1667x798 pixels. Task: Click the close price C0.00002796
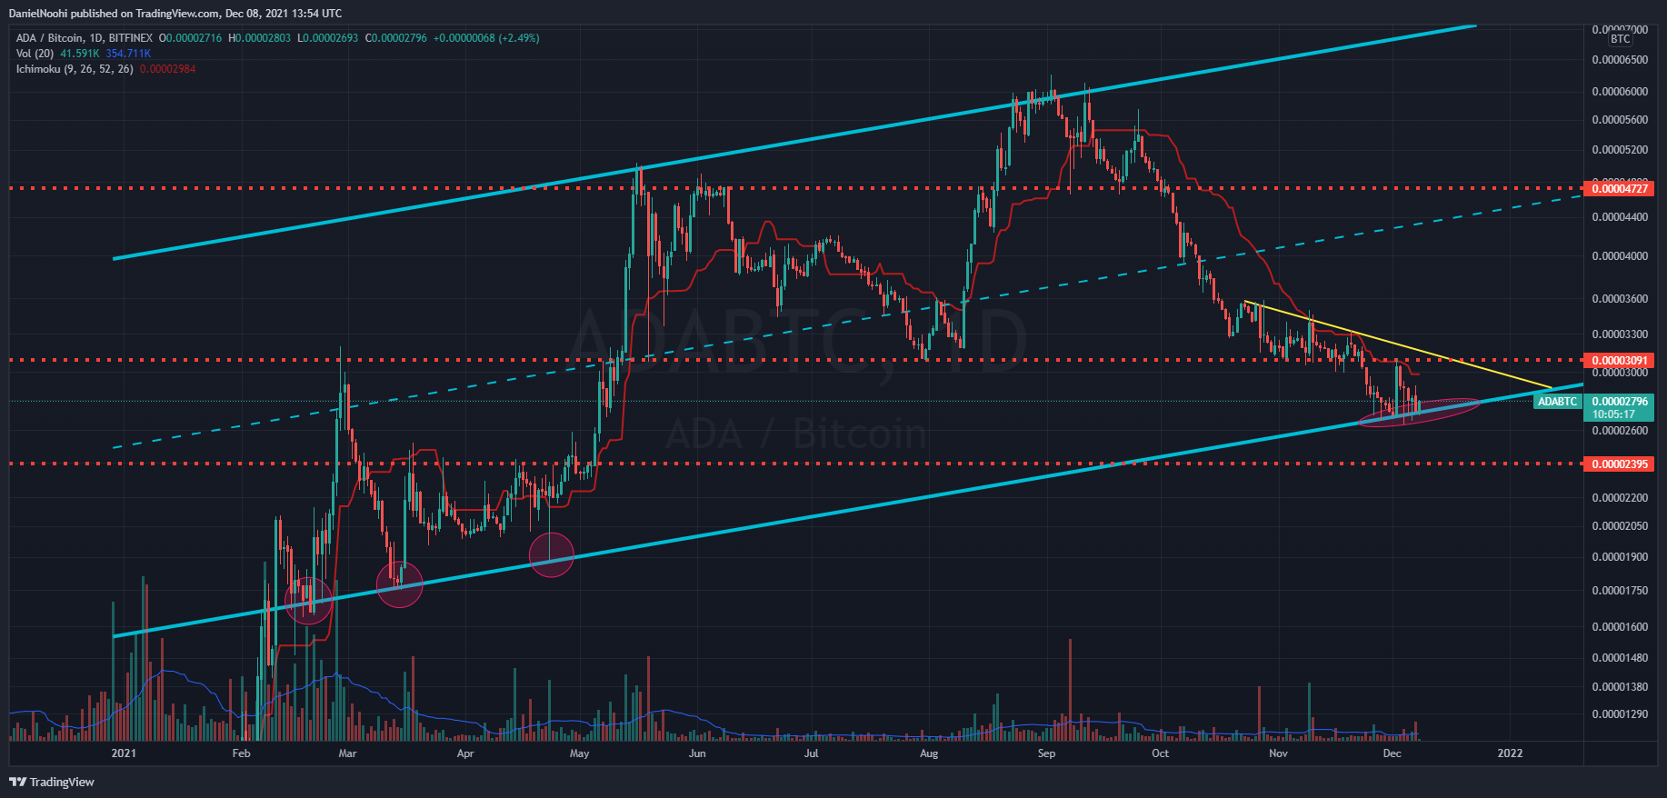[395, 38]
